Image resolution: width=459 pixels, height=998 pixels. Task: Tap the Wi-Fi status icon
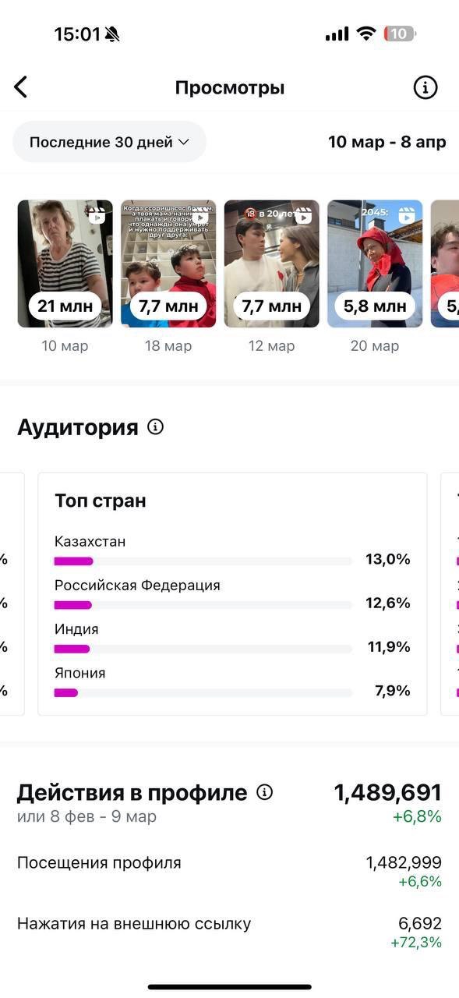click(x=365, y=34)
